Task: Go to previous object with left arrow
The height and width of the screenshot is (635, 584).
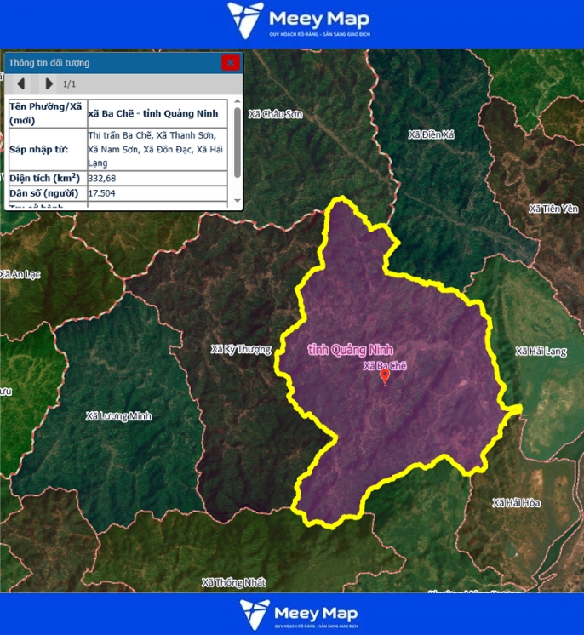Action: (x=21, y=84)
